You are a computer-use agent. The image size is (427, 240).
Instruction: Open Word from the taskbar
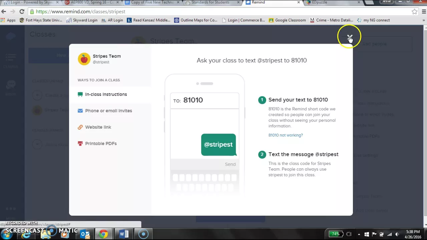coord(124,234)
